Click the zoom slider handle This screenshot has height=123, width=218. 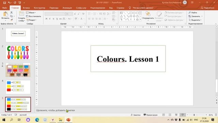point(194,115)
